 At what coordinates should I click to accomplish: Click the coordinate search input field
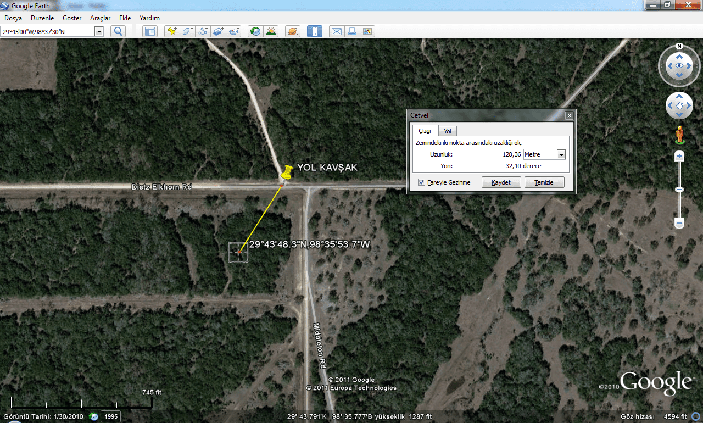pos(48,31)
